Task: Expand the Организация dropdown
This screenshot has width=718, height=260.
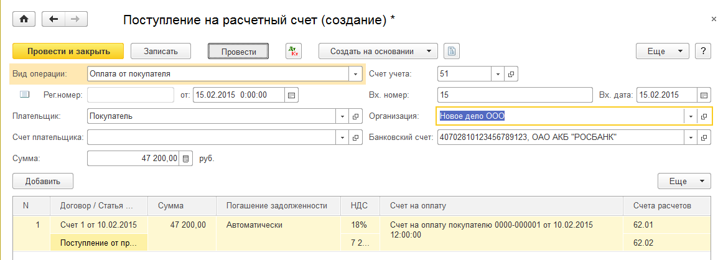Action: [x=691, y=116]
